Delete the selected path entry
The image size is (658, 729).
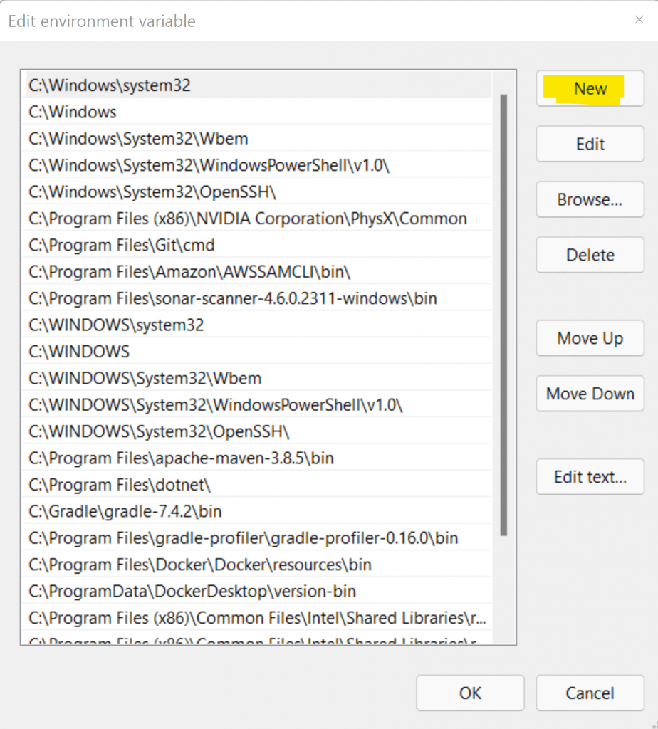click(590, 255)
